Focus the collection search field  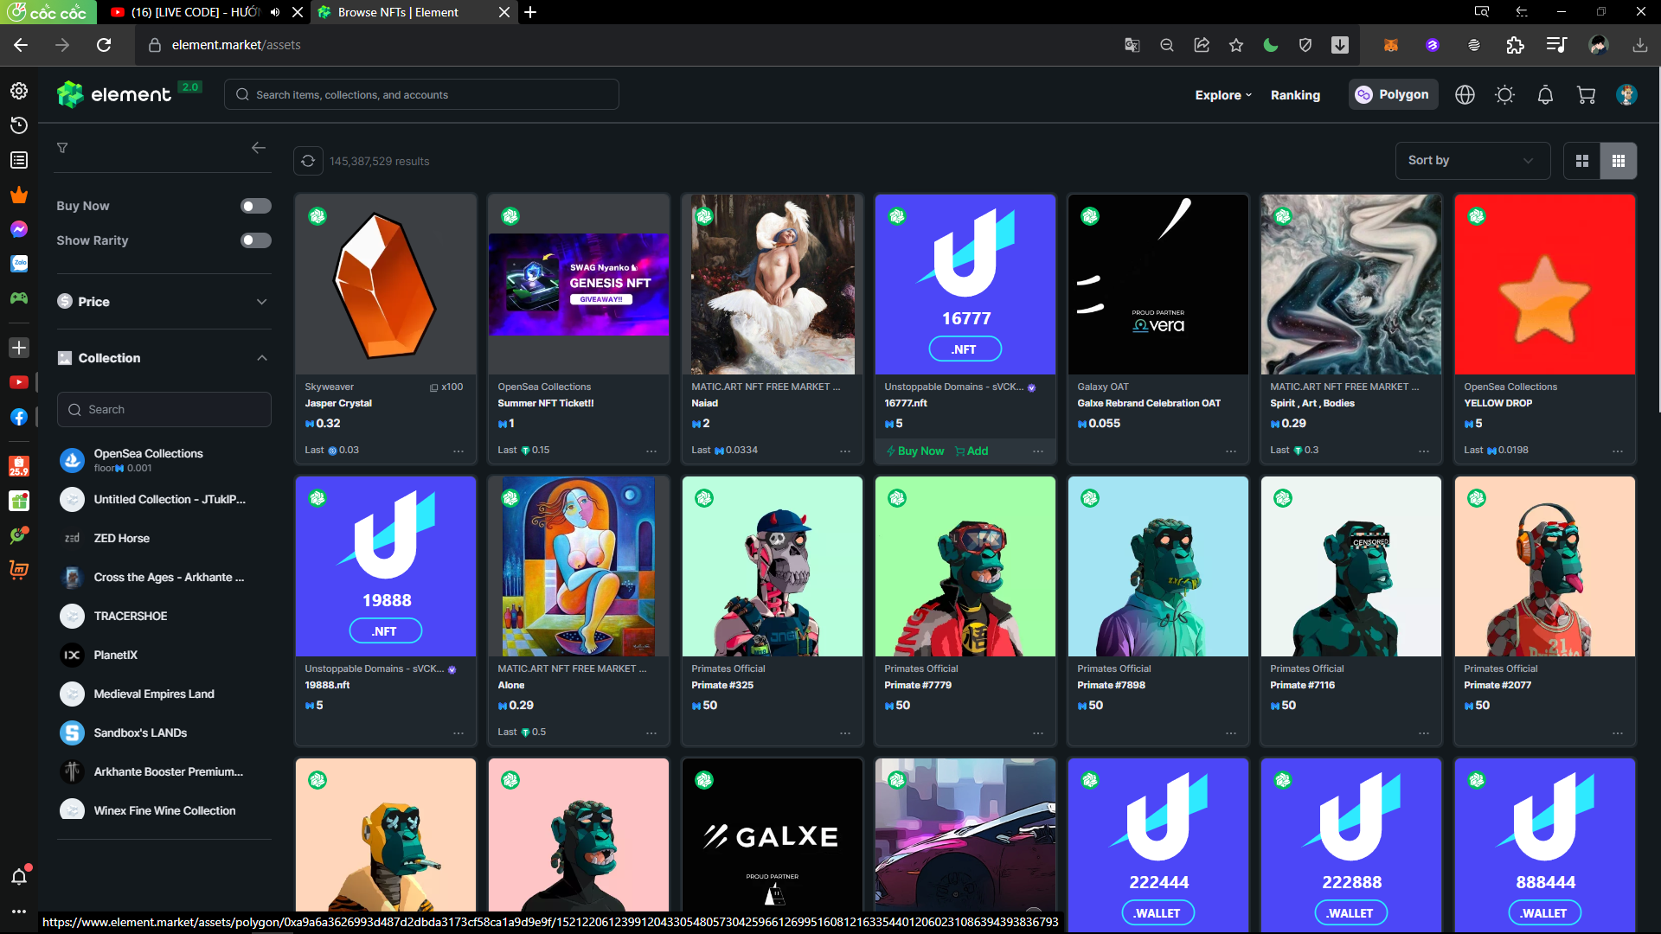pyautogui.click(x=164, y=410)
